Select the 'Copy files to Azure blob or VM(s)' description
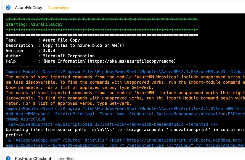Image resolution: width=245 pixels, height=160 pixels. pos(83,45)
